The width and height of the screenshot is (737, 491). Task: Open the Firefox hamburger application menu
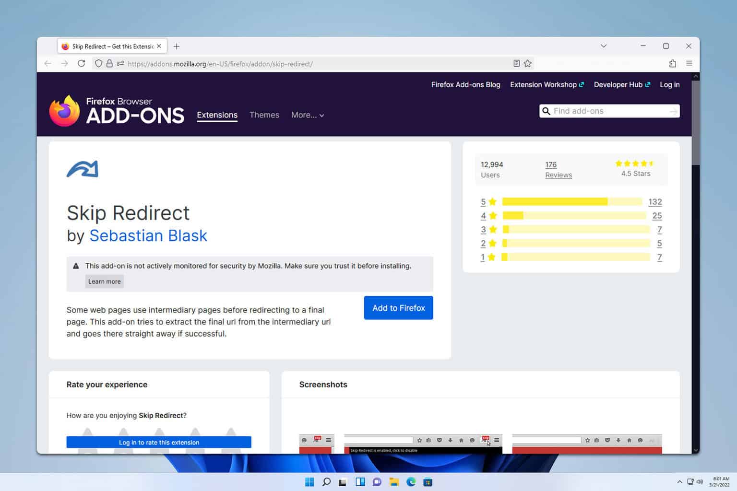(689, 63)
